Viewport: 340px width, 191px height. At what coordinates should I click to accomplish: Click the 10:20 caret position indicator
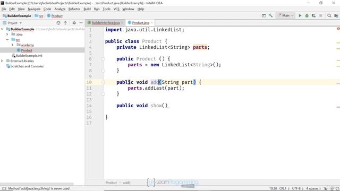click(273, 188)
